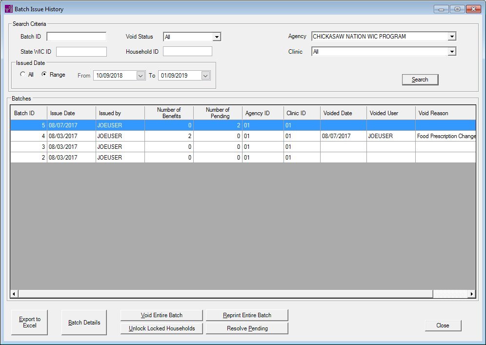Sort by Voided User column header
This screenshot has height=345, width=486.
[x=391, y=113]
